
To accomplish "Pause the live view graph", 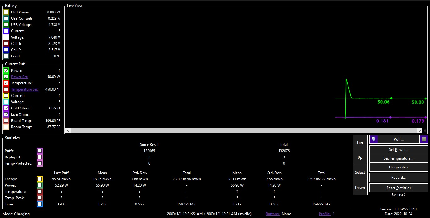I will pos(424,139).
